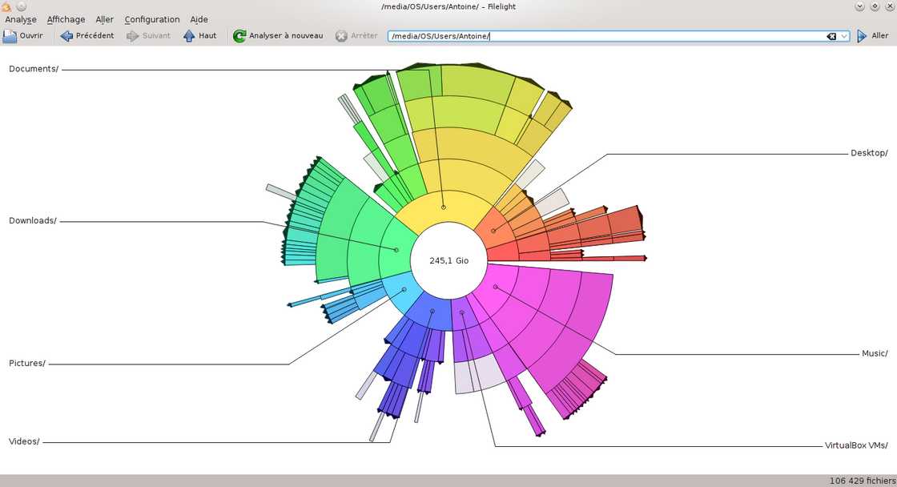
Task: Click the Ouvrir folder icon
Action: pyautogui.click(x=10, y=36)
